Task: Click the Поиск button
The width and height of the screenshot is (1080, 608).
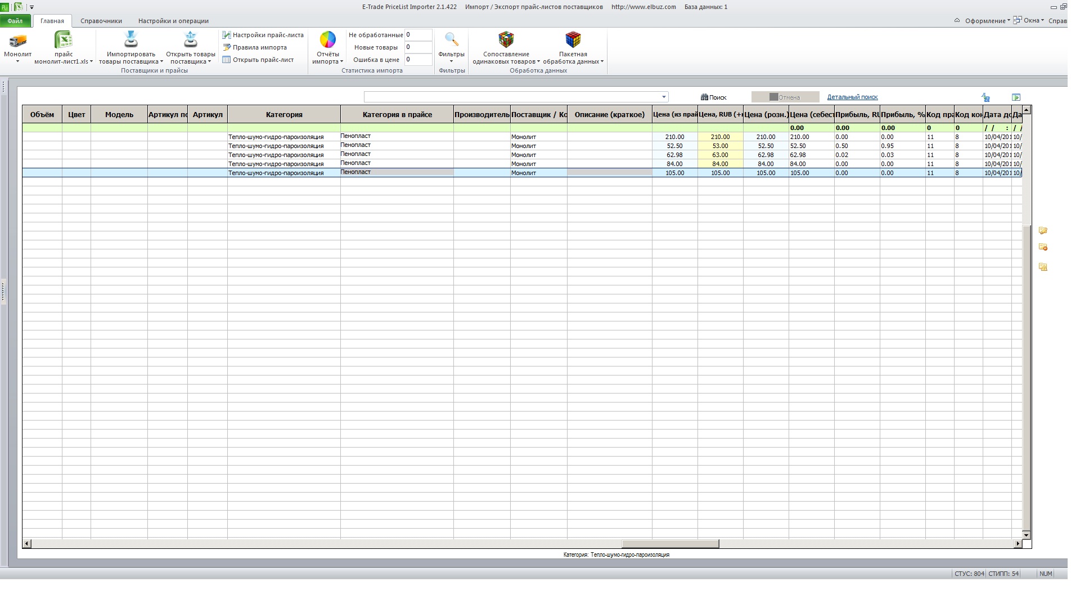Action: click(x=713, y=97)
